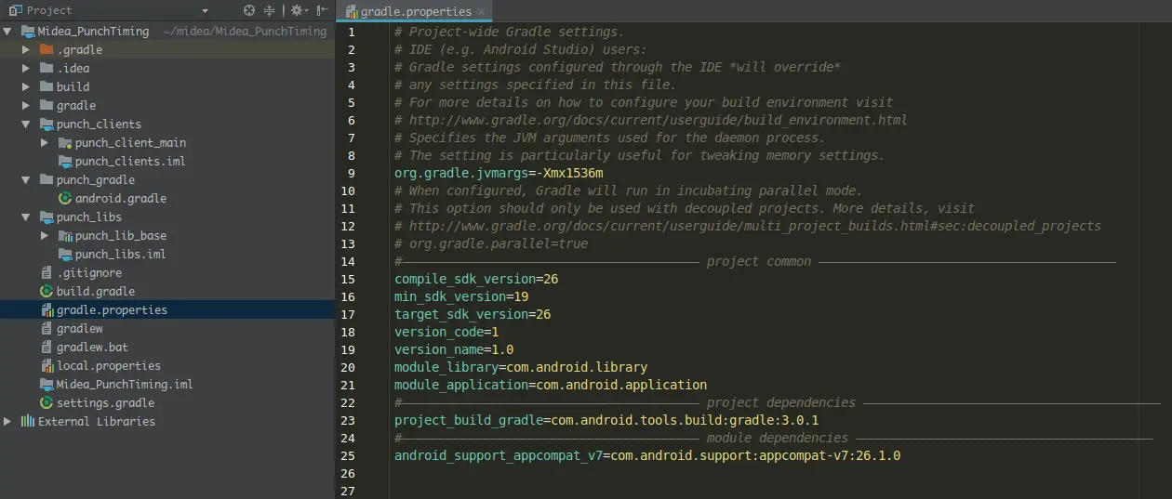Click the gradlew file icon

tap(47, 328)
